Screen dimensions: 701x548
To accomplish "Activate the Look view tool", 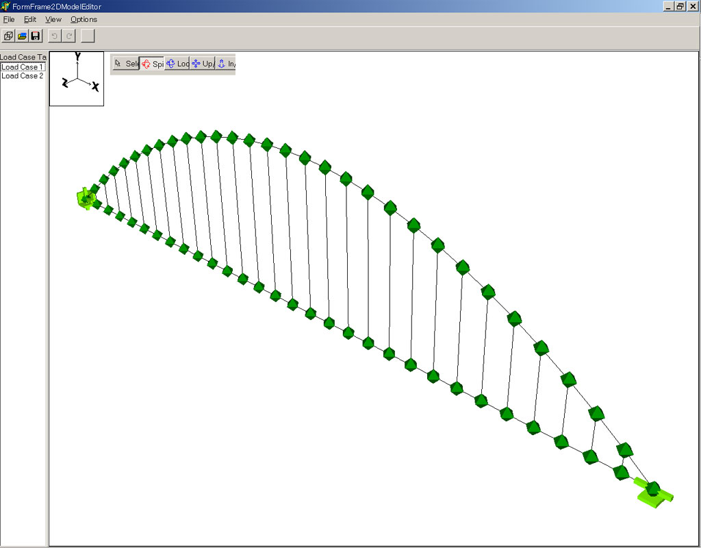I will click(x=177, y=64).
